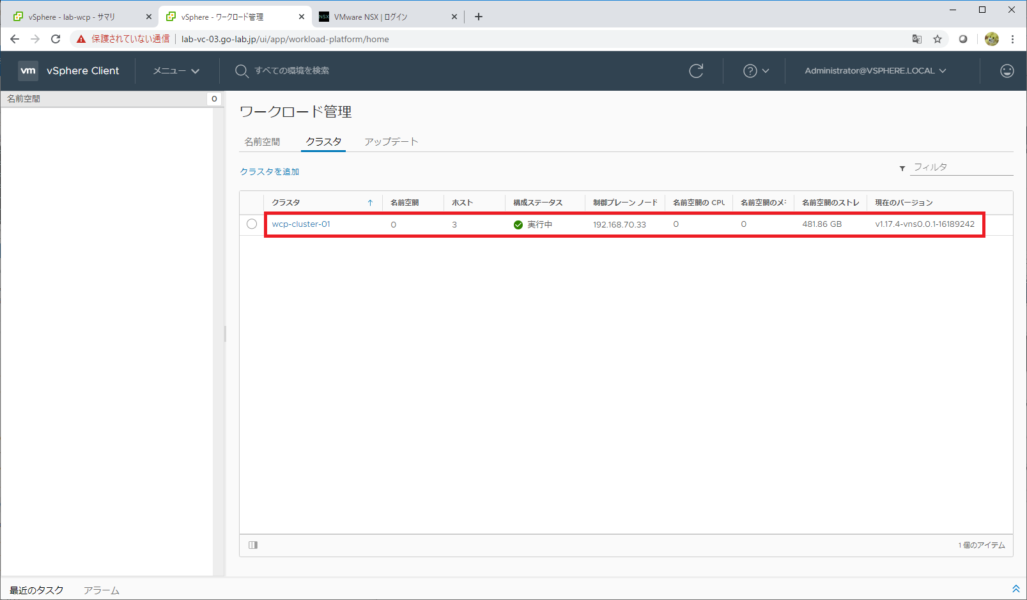Sort by the ホスト column header

(462, 203)
